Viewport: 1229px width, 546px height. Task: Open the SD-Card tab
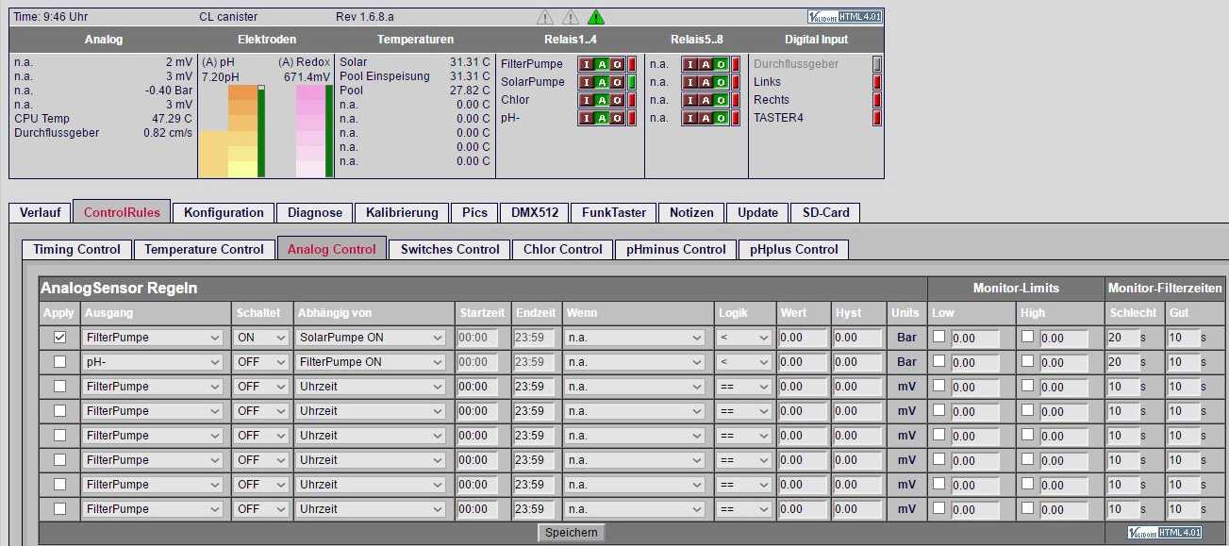click(825, 212)
